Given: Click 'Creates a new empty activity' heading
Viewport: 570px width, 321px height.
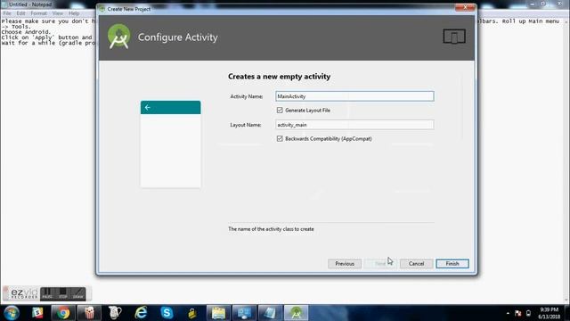Looking at the screenshot, I should tap(279, 77).
